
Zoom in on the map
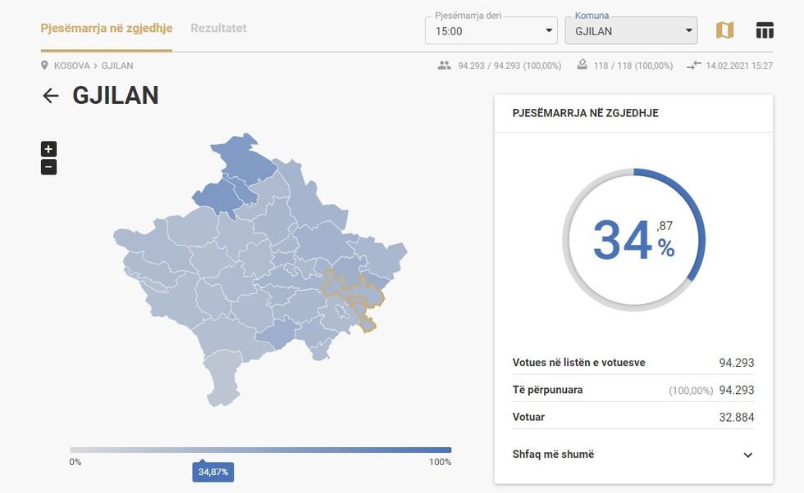point(48,149)
